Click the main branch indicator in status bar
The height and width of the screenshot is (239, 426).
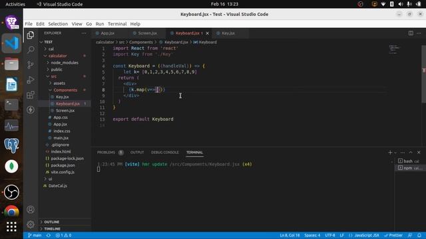pos(35,235)
